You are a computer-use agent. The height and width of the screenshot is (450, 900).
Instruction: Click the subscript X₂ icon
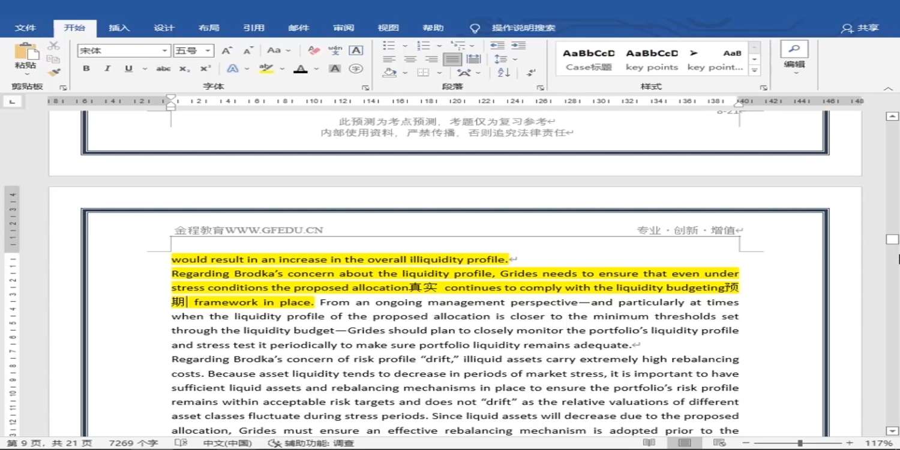coord(185,69)
